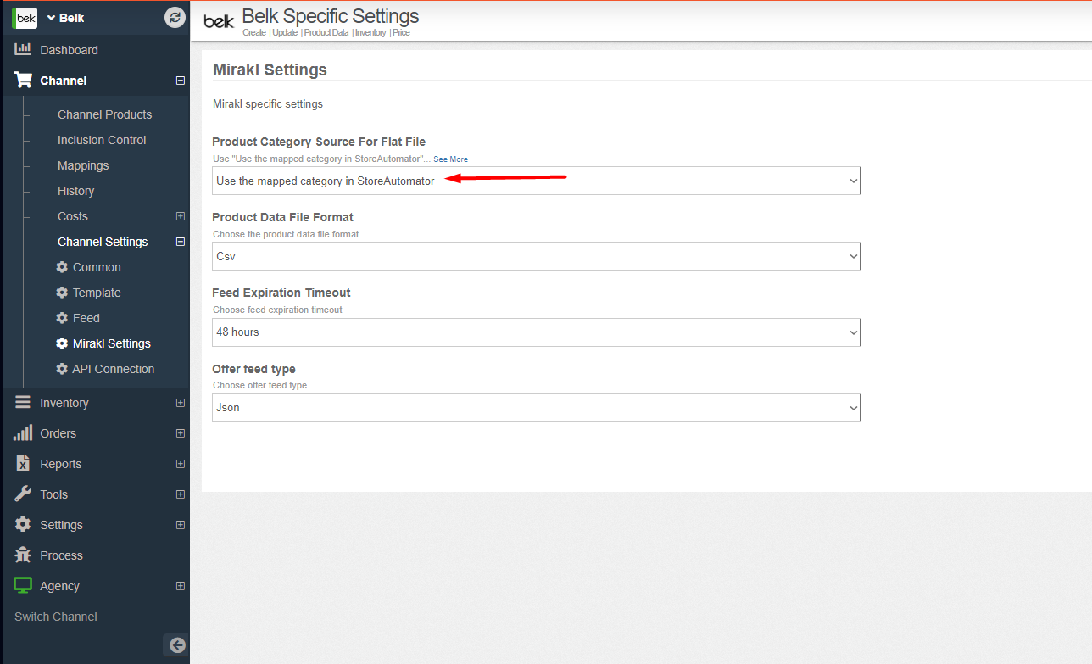
Task: Click the Create Update Product Data subtitle
Action: coord(326,33)
